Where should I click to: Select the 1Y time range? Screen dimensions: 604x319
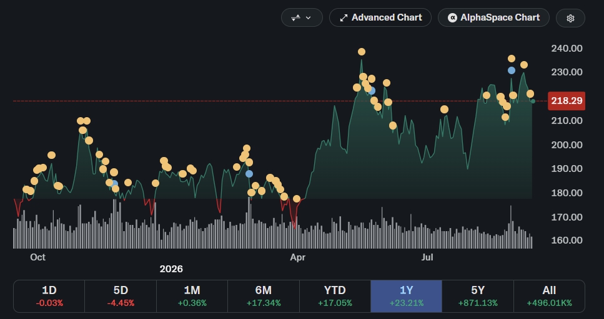(407, 296)
